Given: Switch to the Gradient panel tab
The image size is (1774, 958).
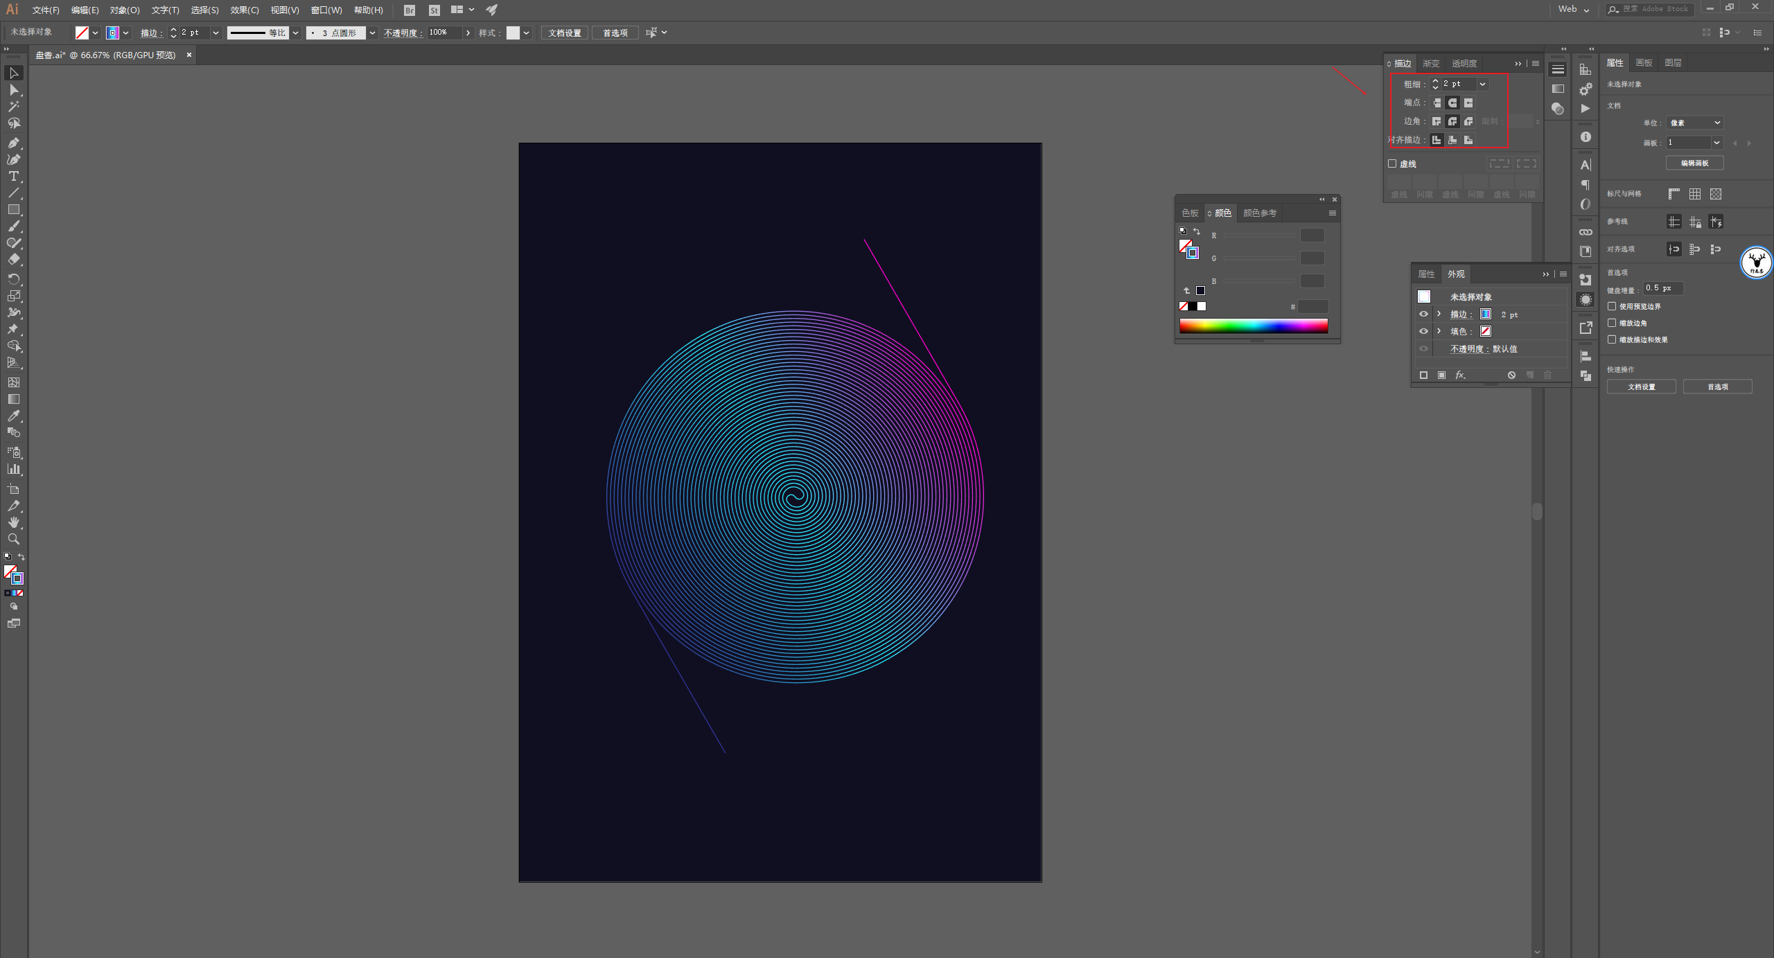Looking at the screenshot, I should tap(1431, 63).
